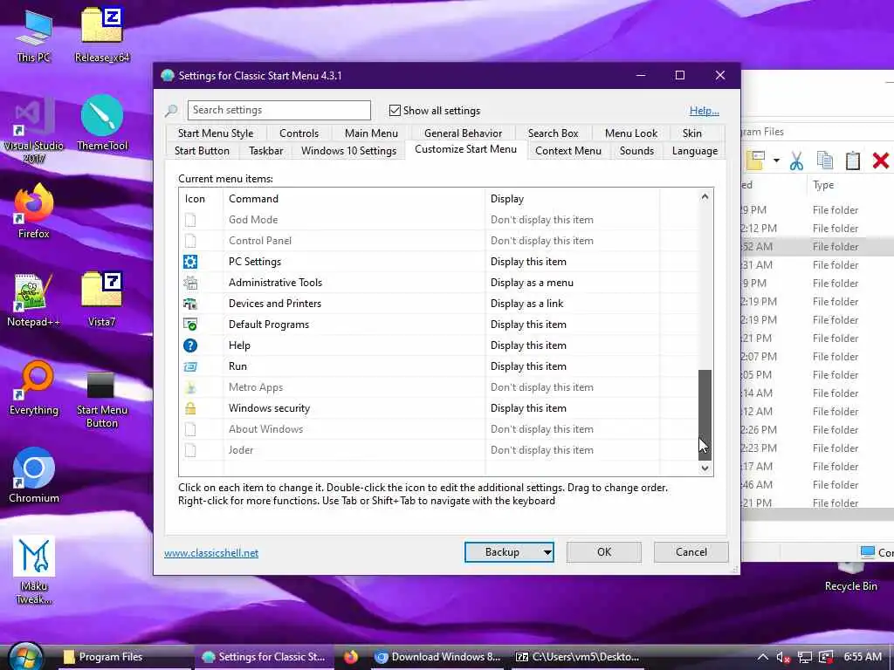The height and width of the screenshot is (670, 894).
Task: Click the Start orb on the taskbar
Action: [x=25, y=656]
